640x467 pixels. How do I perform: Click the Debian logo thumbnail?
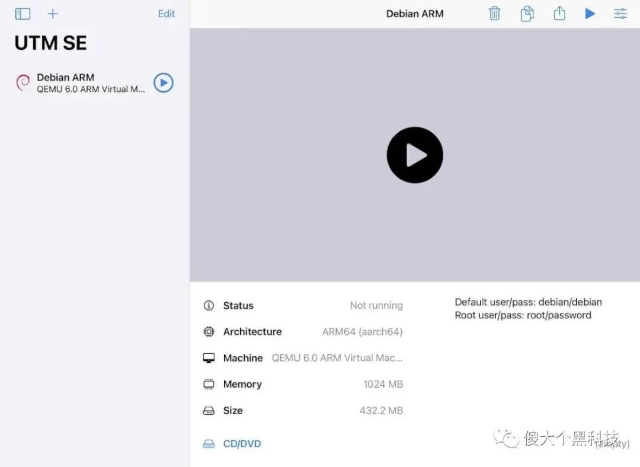[23, 83]
